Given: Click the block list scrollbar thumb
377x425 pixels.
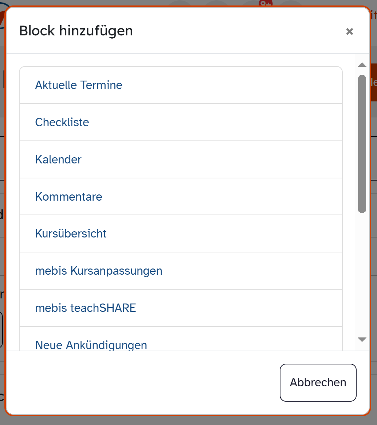Looking at the screenshot, I should [362, 143].
